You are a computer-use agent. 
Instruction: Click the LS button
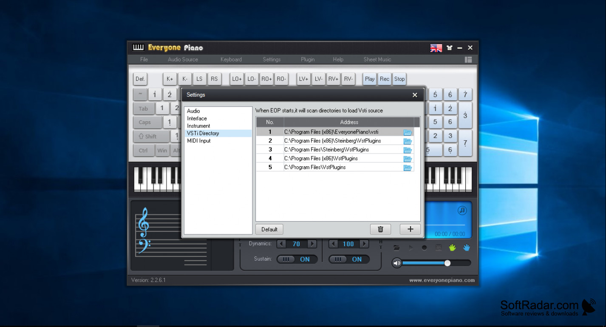pyautogui.click(x=199, y=79)
